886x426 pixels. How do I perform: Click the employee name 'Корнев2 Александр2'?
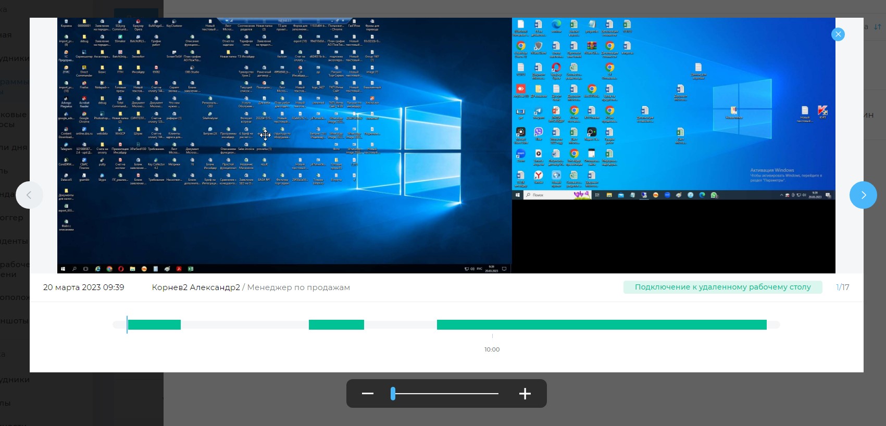point(196,287)
